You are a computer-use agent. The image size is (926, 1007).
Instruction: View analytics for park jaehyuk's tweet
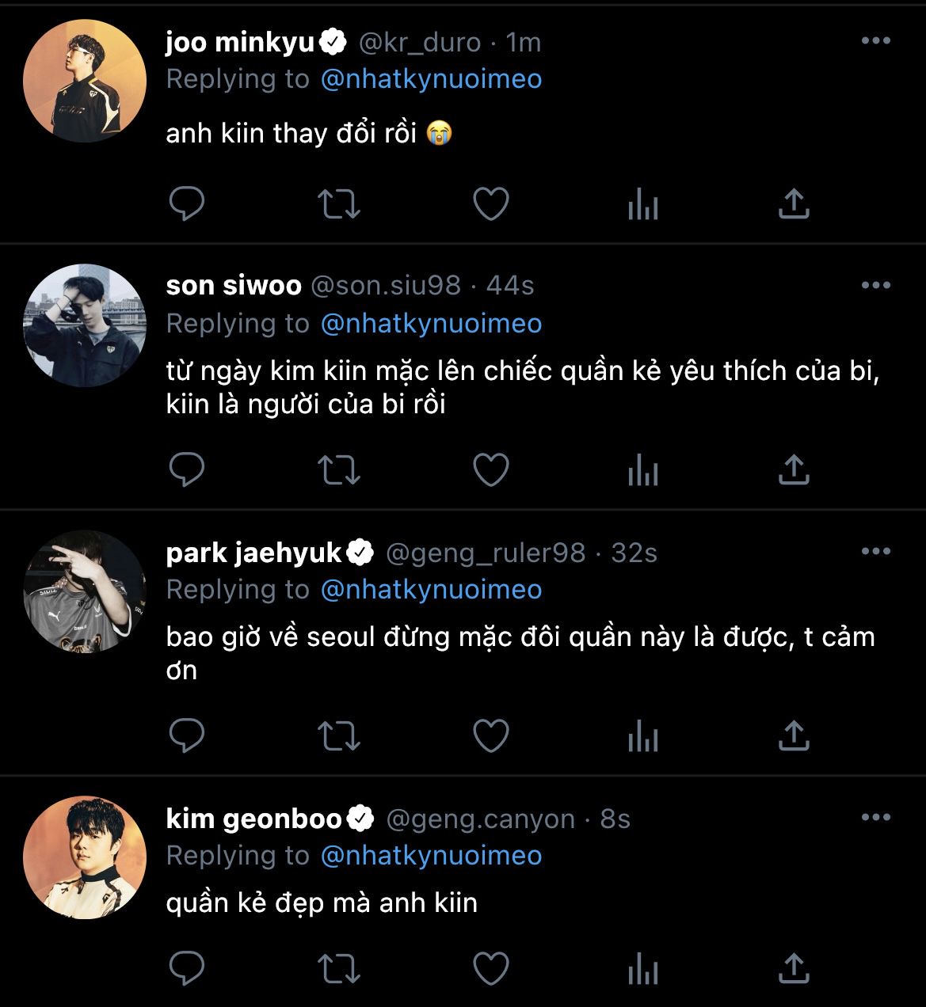[x=642, y=738]
